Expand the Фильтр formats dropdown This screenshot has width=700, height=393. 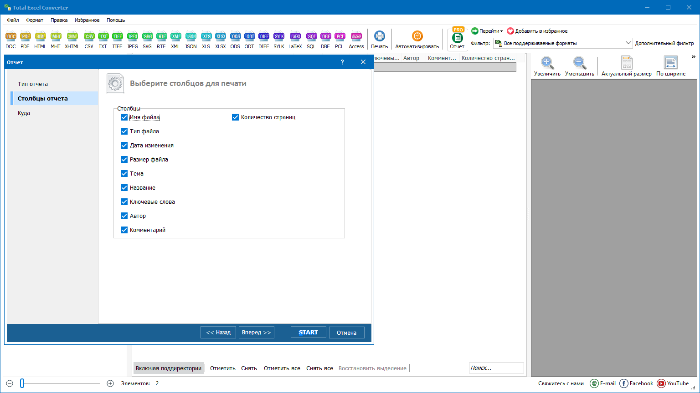coord(628,43)
